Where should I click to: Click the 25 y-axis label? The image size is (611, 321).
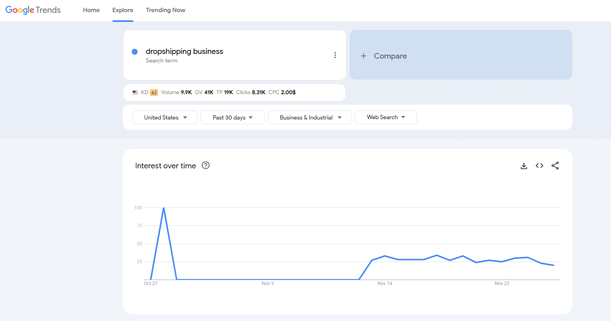pyautogui.click(x=139, y=262)
